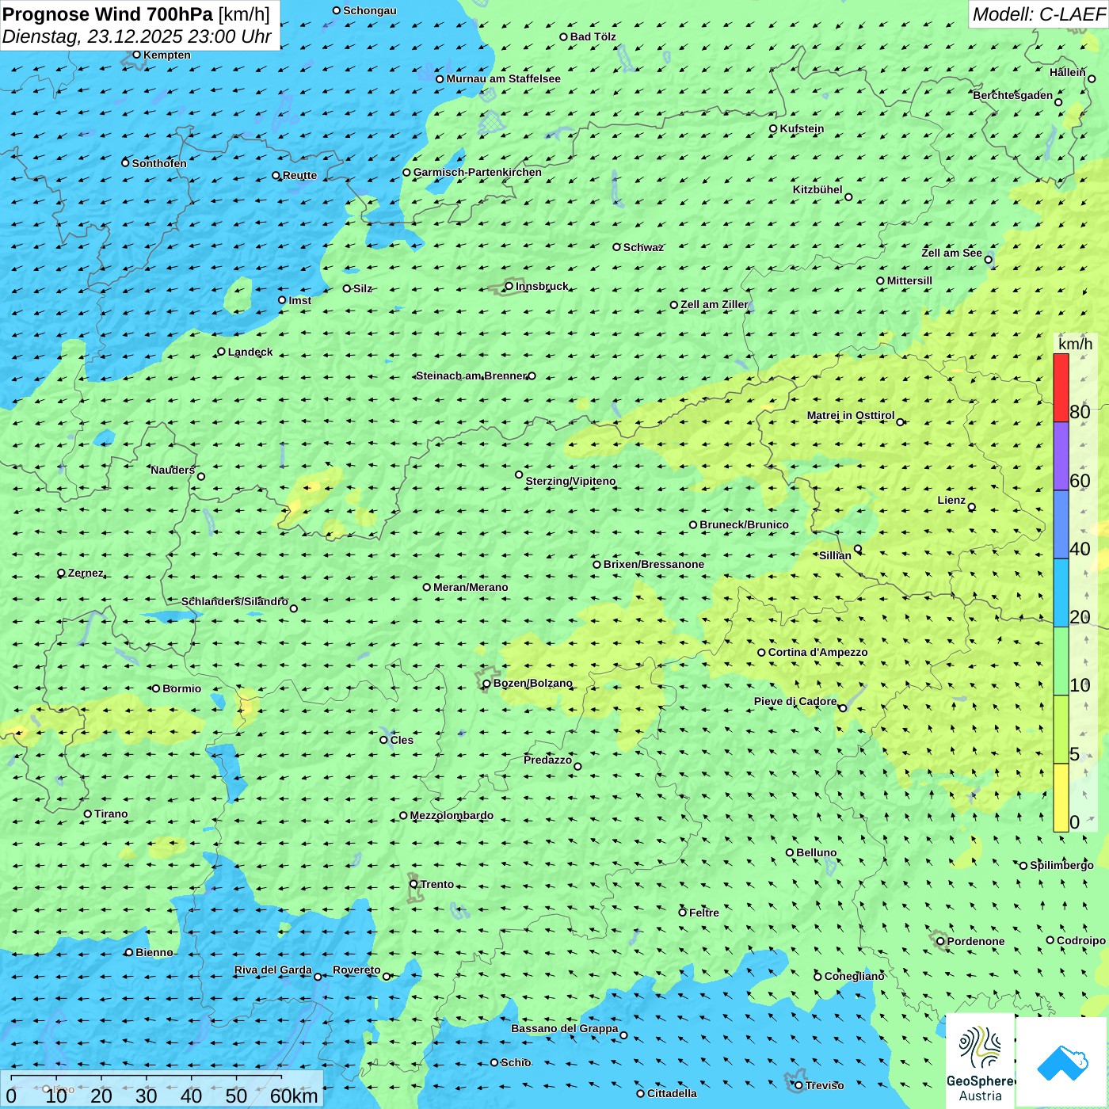Screen dimensions: 1109x1109
Task: Click the 'Prognose Wind 700hPa' title
Action: coord(108,14)
